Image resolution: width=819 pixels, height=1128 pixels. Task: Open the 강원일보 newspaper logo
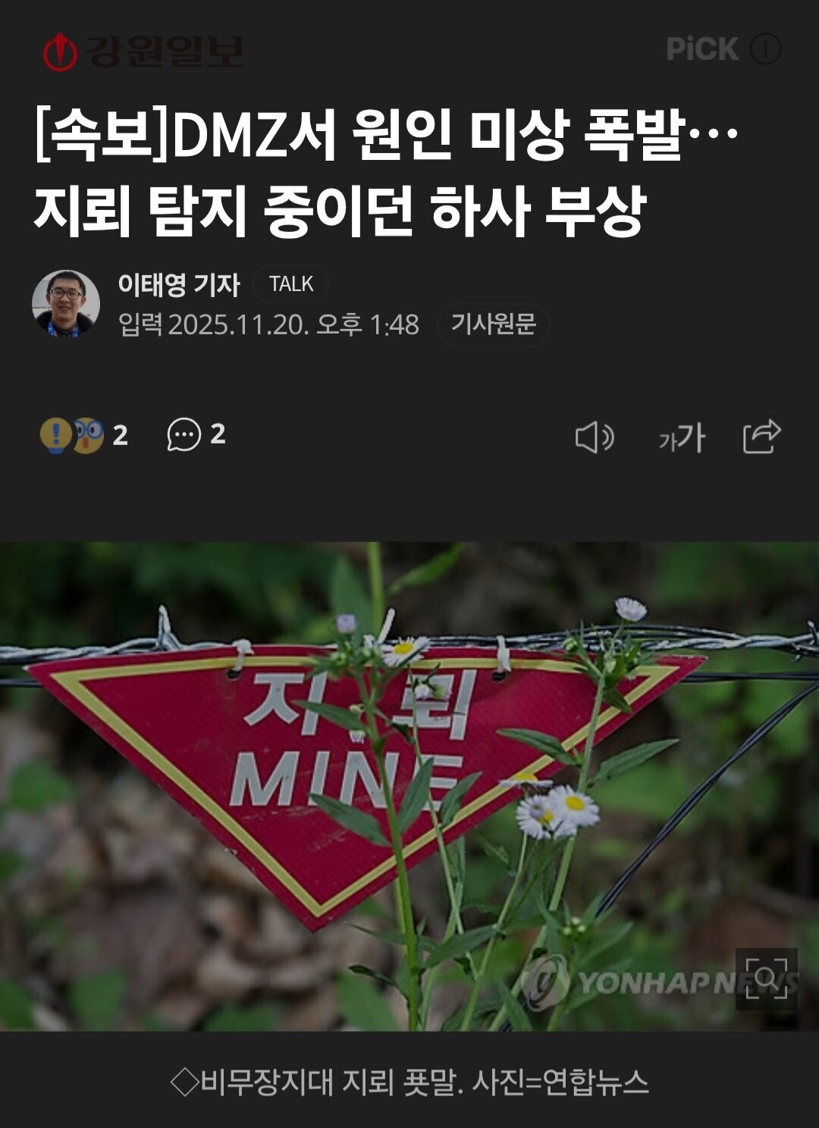pos(143,52)
